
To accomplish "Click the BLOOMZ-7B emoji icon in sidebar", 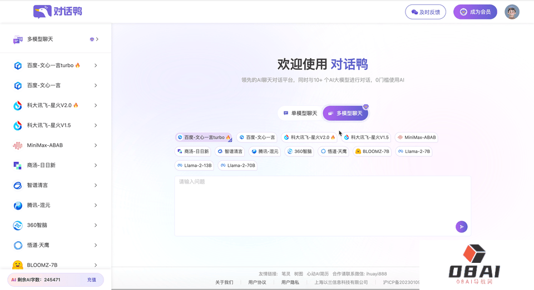I will (18, 265).
